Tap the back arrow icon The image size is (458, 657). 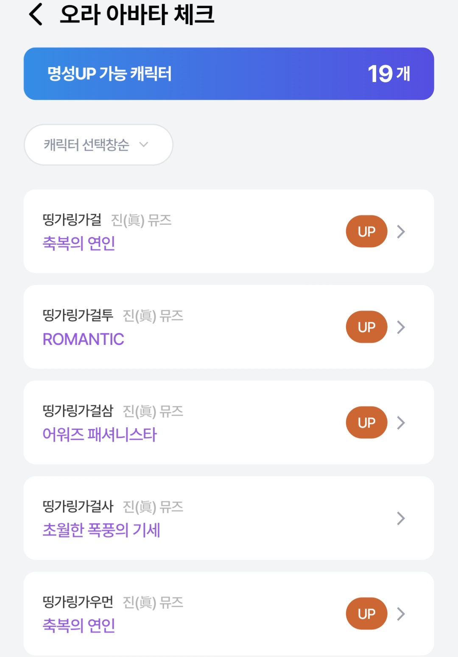(x=36, y=14)
